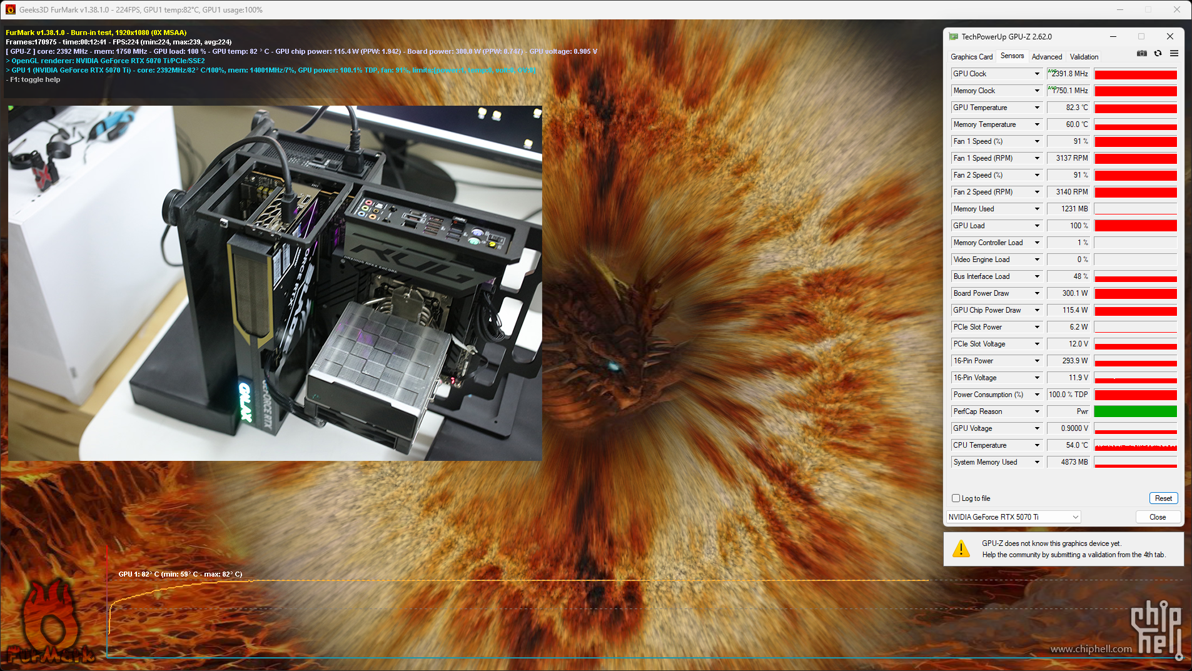This screenshot has width=1192, height=671.
Task: Click the Memory Controller Load 1 % value
Action: point(1068,243)
